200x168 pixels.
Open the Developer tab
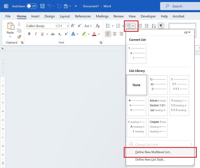148,16
